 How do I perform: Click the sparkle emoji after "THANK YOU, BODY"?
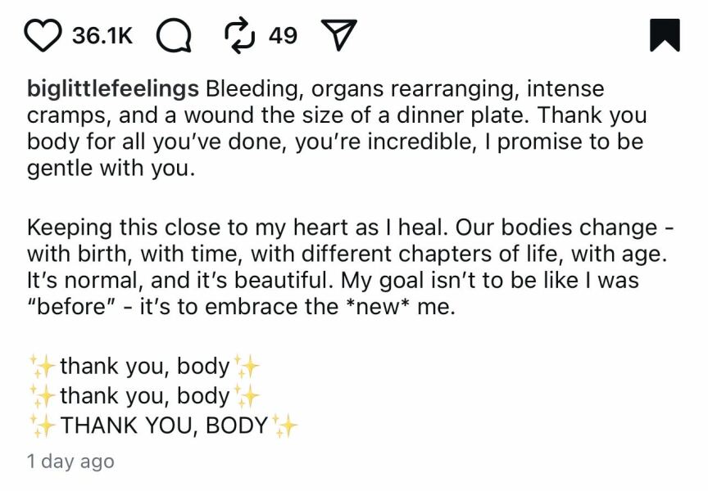[286, 426]
